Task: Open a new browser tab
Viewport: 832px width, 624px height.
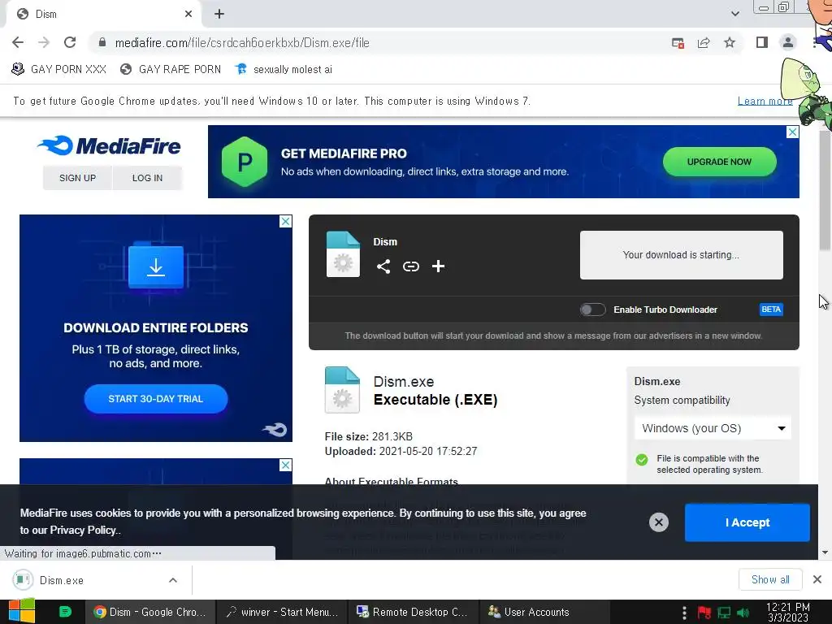Action: point(219,15)
